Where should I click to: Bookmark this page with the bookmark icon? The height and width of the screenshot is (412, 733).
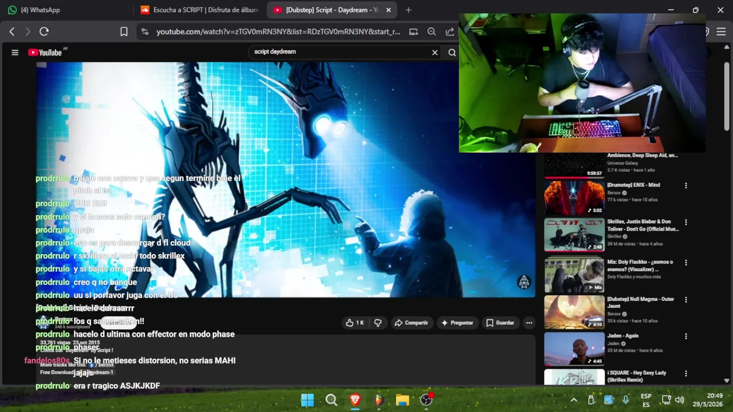(124, 31)
